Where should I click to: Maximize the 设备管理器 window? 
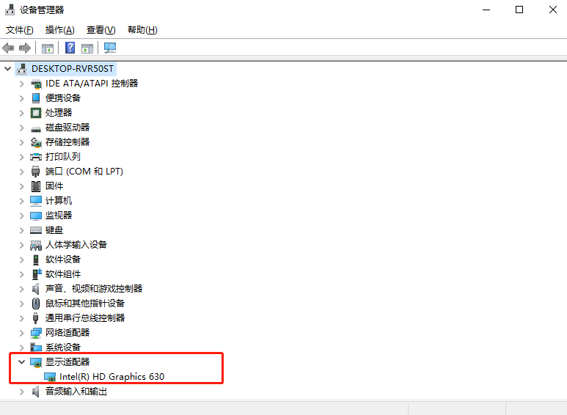click(519, 10)
